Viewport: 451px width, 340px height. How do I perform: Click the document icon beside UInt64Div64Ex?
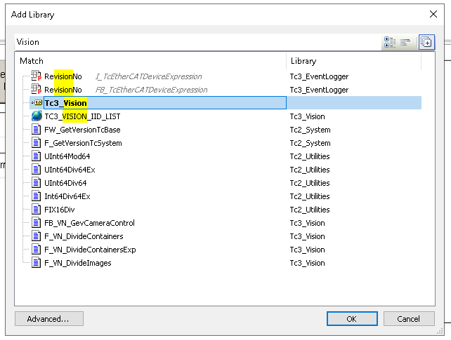coord(36,170)
